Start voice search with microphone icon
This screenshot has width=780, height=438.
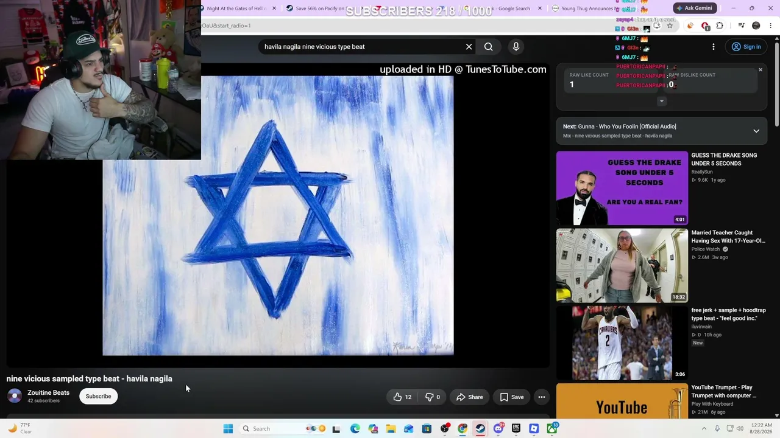(516, 47)
